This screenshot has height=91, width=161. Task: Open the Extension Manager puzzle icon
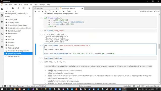click(2, 47)
